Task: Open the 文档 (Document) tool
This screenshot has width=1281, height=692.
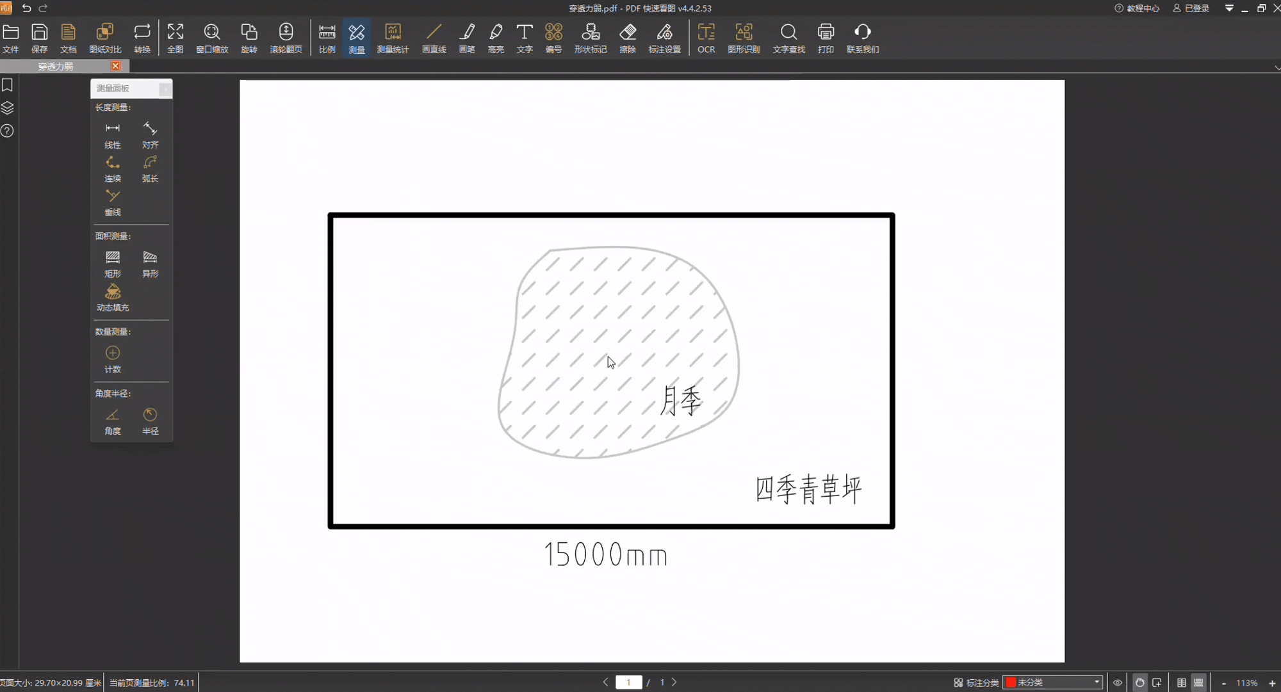Action: click(69, 38)
